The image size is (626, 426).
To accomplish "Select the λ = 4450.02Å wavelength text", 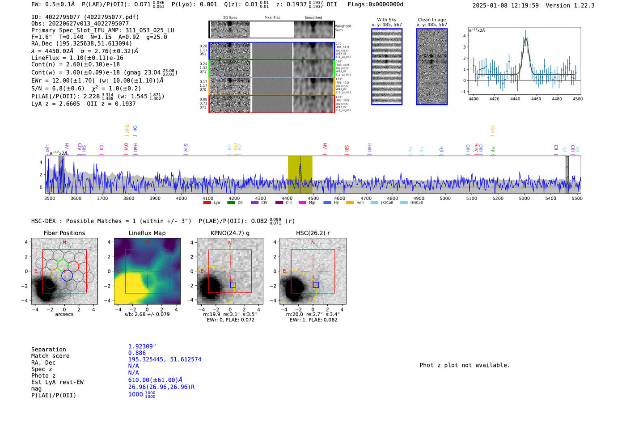I will click(52, 51).
